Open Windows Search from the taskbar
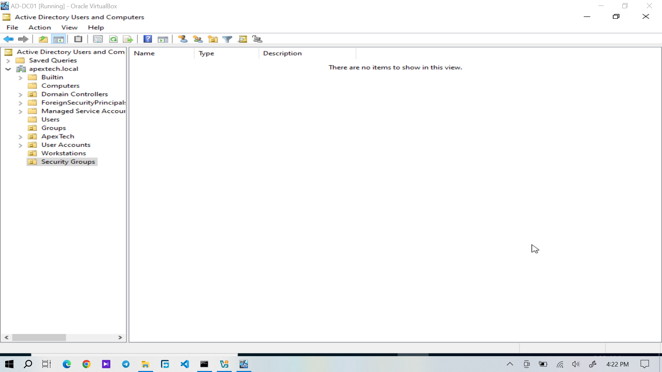This screenshot has height=372, width=662. (x=28, y=364)
